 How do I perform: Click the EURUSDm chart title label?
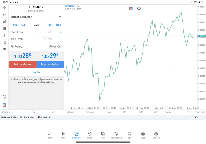click(70, 6)
